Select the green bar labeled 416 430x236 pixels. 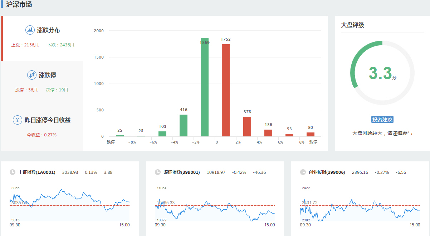tap(184, 125)
